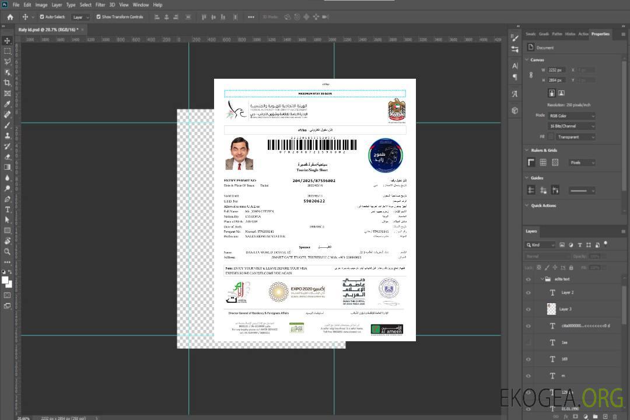Select the Rectangular Marquee tool
This screenshot has height=420, width=630.
(7, 51)
